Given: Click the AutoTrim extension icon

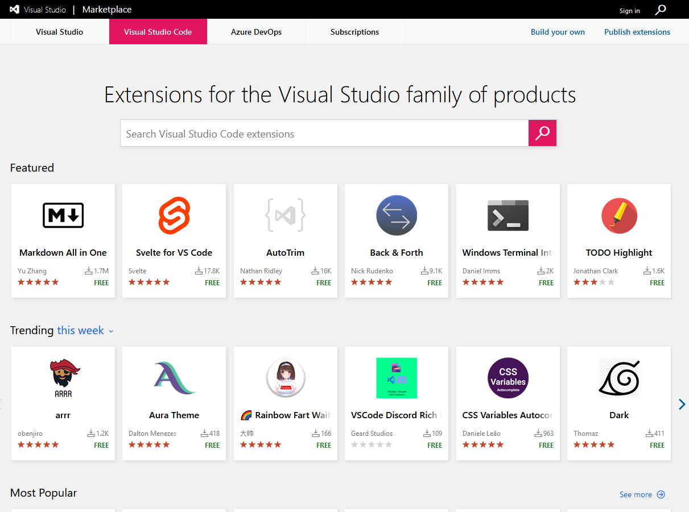Looking at the screenshot, I should 285,215.
